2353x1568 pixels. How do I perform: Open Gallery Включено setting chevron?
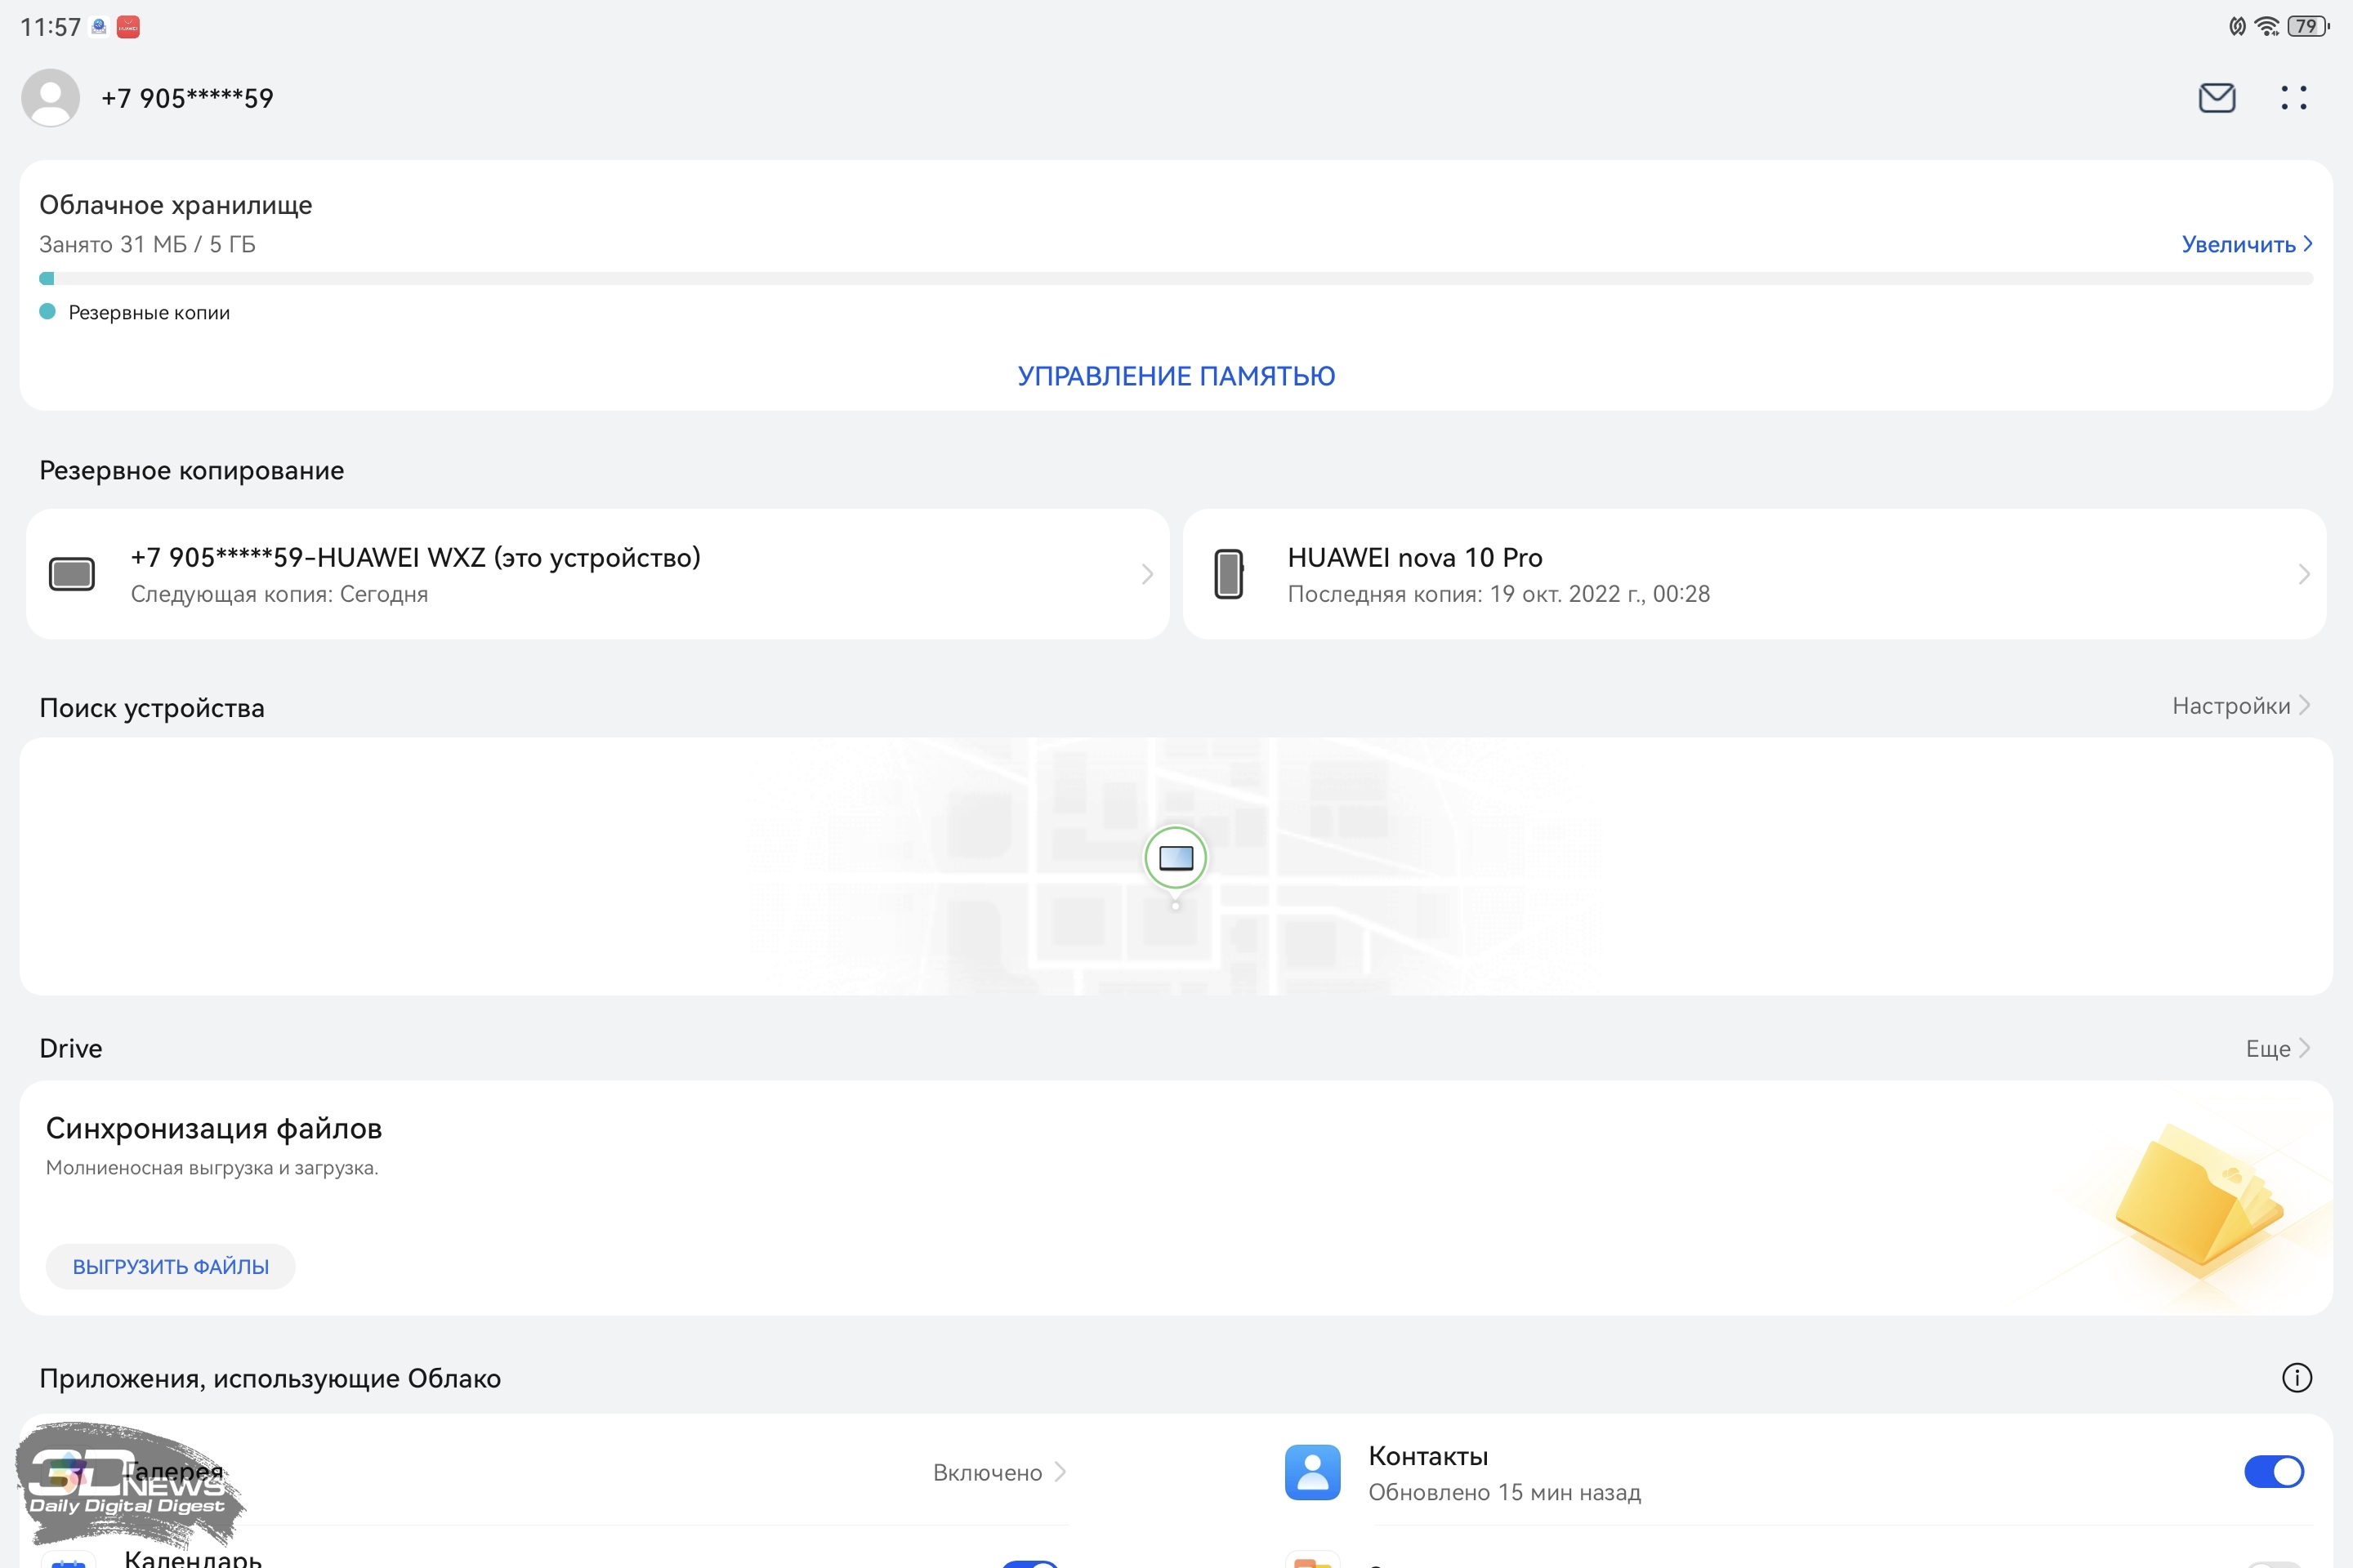pyautogui.click(x=1060, y=1472)
